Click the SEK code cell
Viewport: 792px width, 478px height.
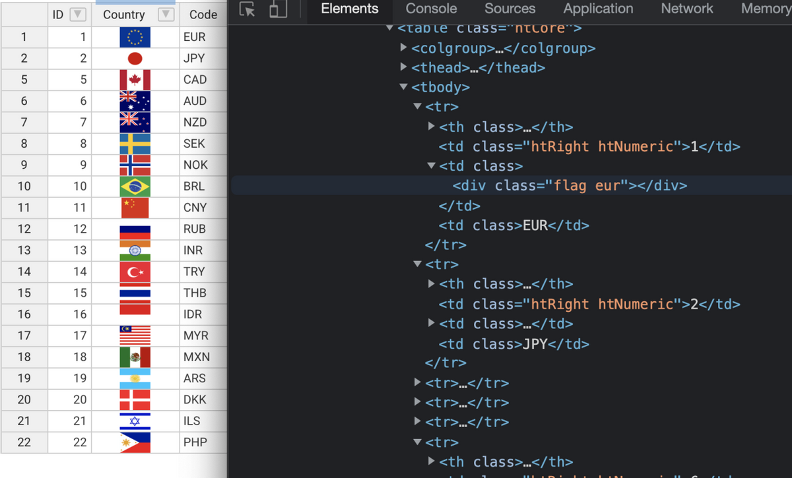[x=203, y=144]
